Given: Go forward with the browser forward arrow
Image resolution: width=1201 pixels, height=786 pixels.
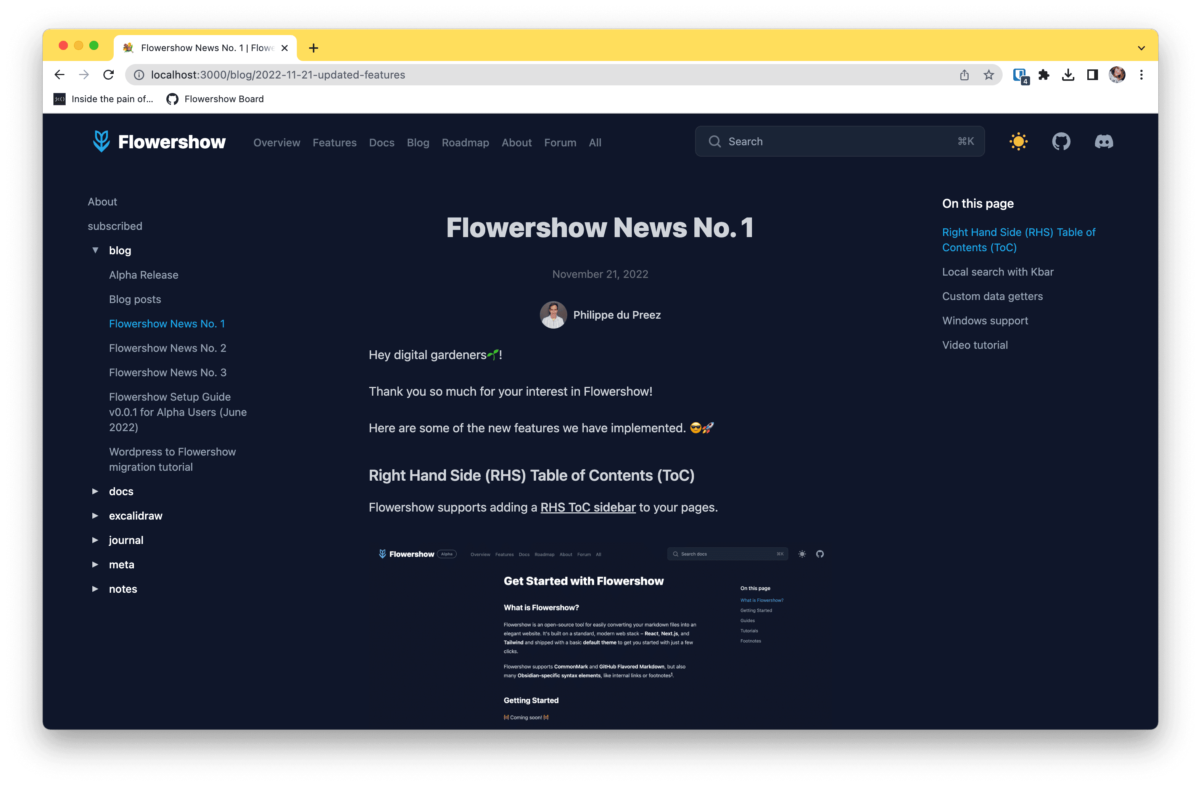Looking at the screenshot, I should pyautogui.click(x=84, y=75).
